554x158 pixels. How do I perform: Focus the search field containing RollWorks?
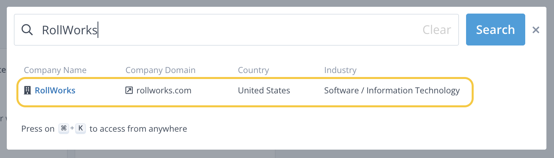pyautogui.click(x=236, y=30)
